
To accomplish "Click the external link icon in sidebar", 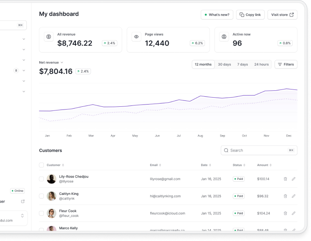I will coord(23,201).
